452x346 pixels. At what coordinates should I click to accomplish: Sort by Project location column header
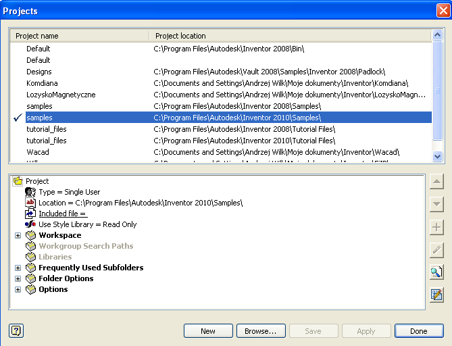(x=290, y=36)
